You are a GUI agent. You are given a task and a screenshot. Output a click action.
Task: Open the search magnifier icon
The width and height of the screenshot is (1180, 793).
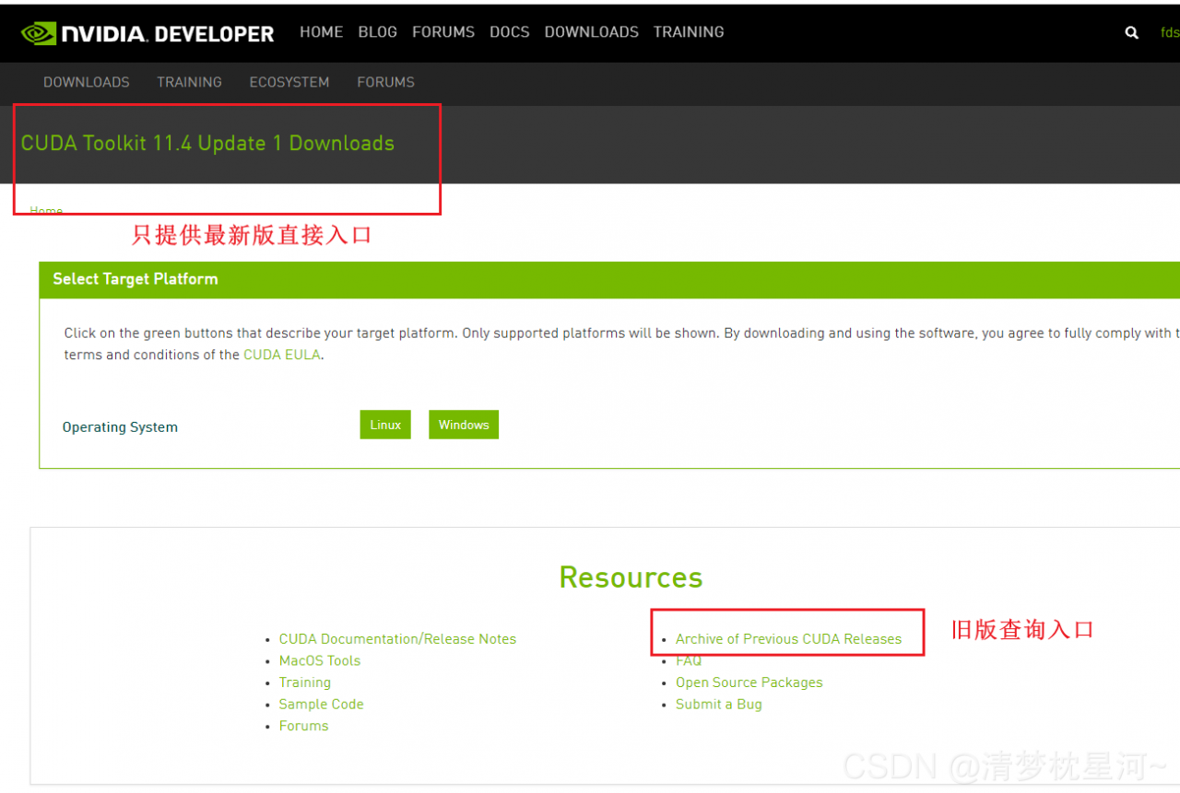(x=1131, y=33)
